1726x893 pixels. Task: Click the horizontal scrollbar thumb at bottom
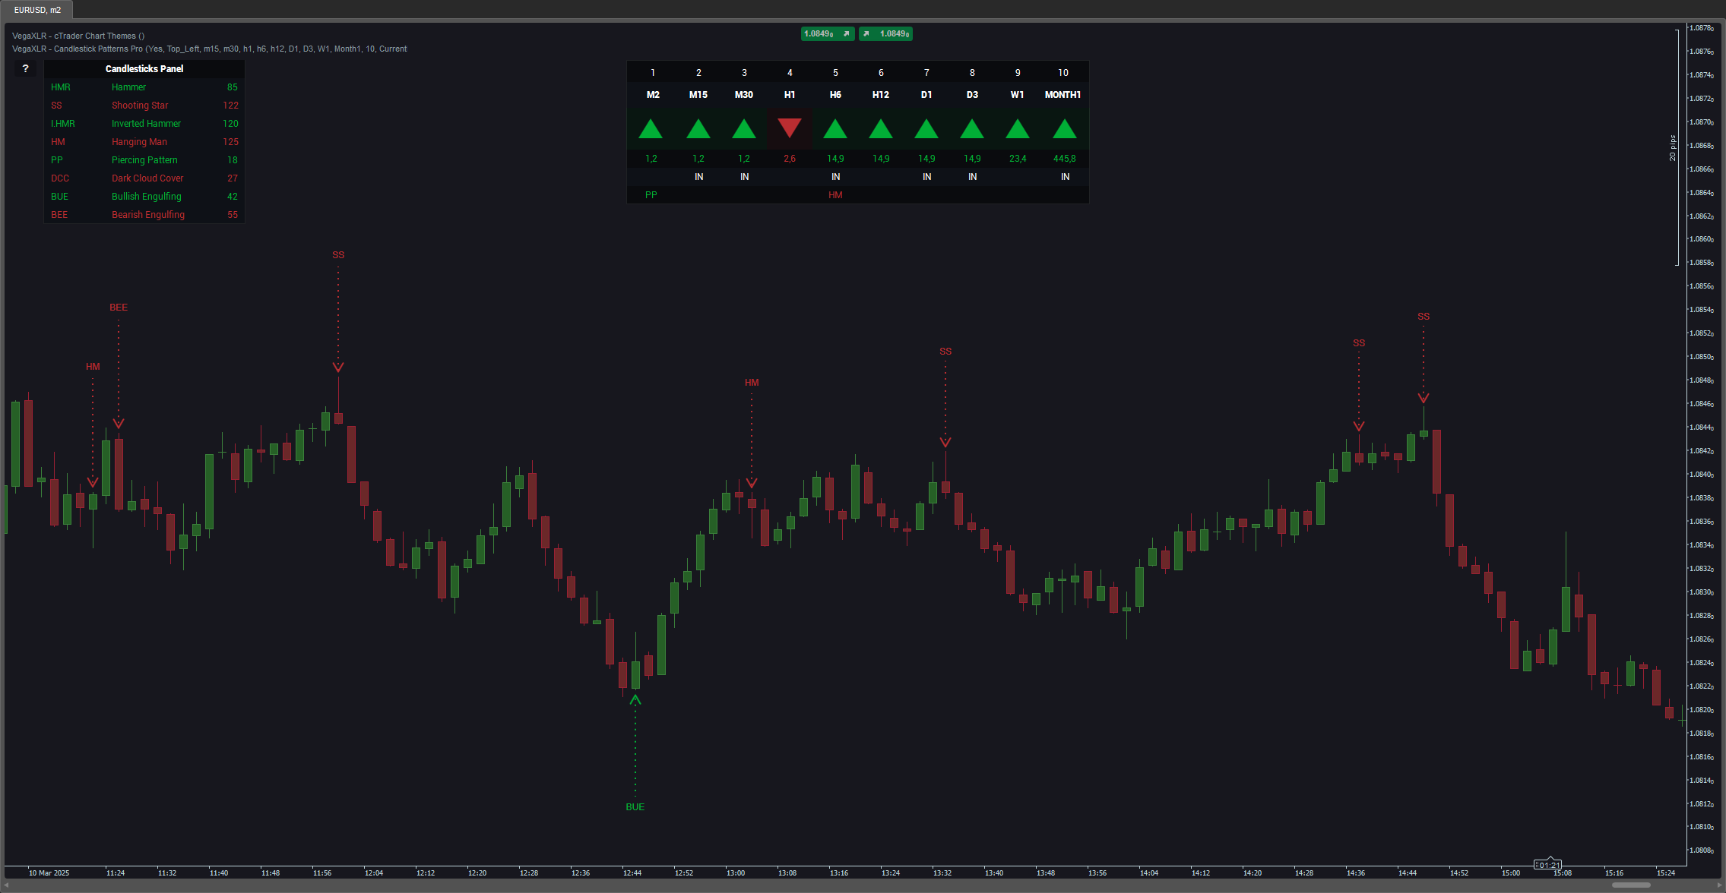click(1631, 885)
